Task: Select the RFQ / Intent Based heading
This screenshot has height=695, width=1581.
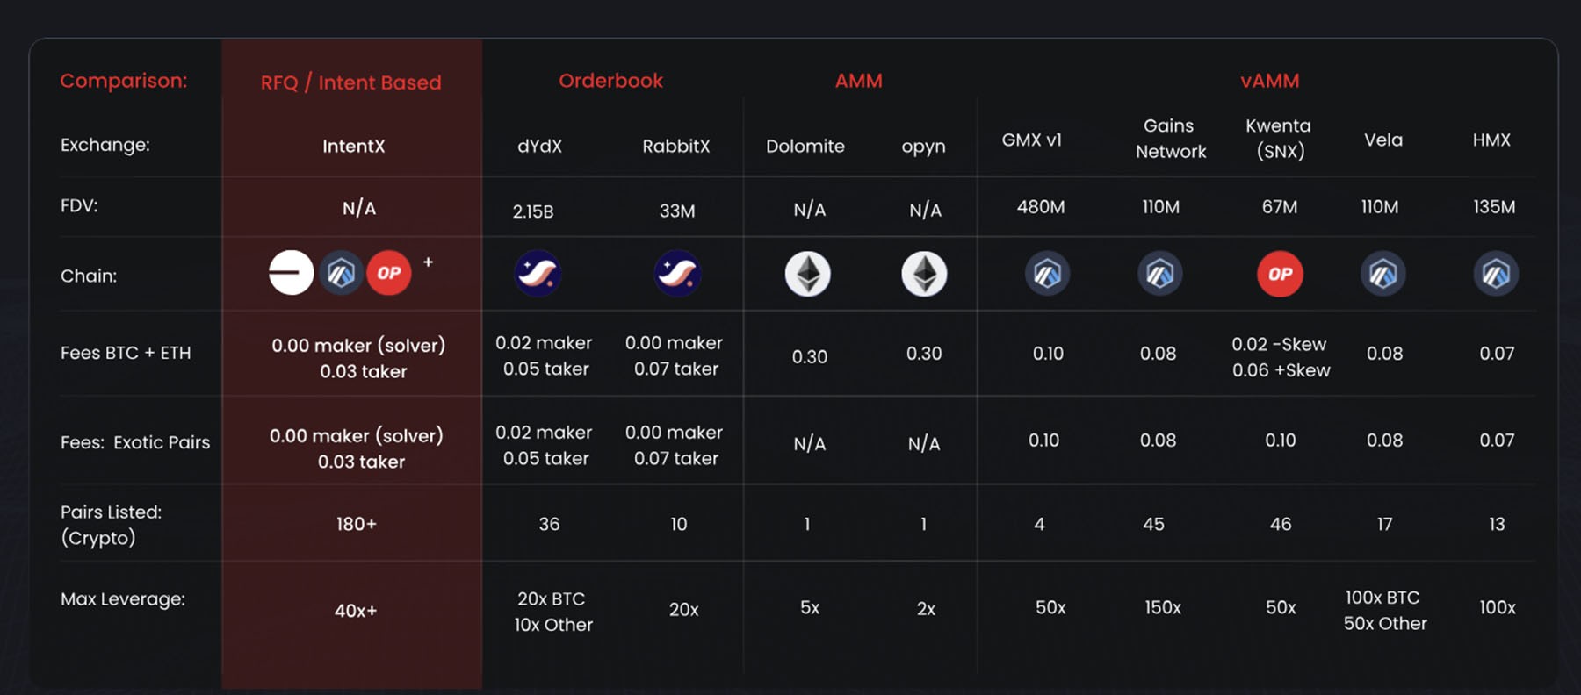Action: [350, 82]
